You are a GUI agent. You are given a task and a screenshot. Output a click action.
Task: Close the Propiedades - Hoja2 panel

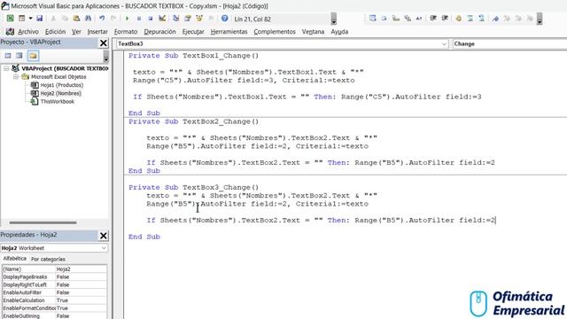pos(104,236)
